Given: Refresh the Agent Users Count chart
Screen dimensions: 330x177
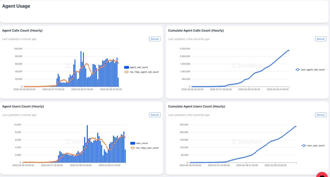Looking at the screenshot, I should pos(155,115).
